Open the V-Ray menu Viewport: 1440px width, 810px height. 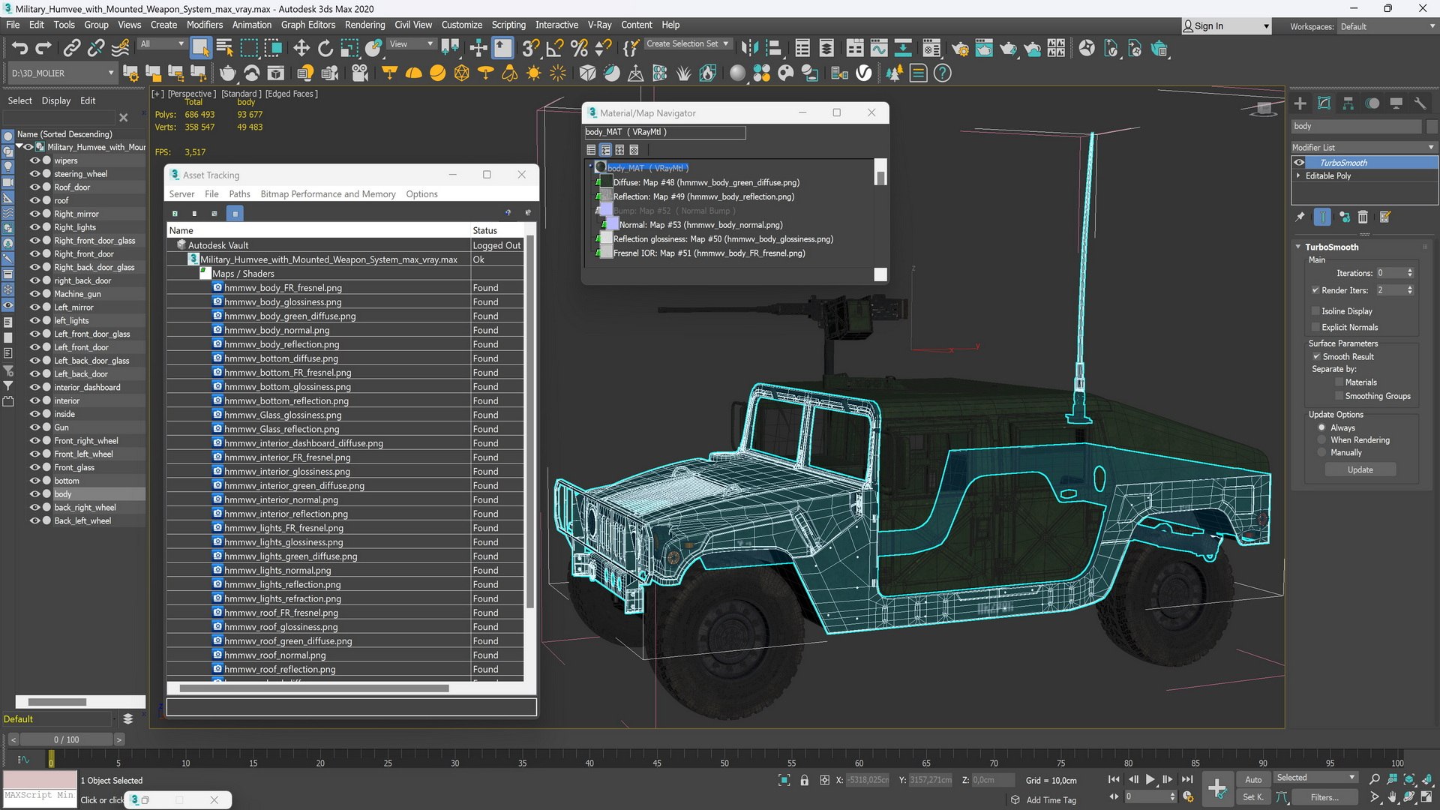point(599,25)
